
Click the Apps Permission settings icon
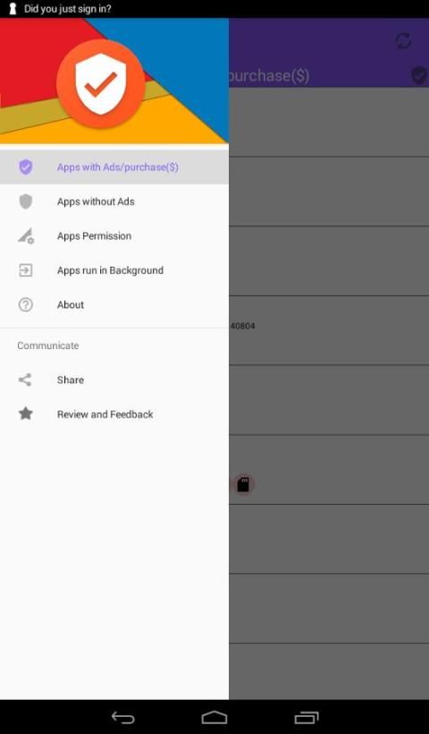click(x=26, y=236)
